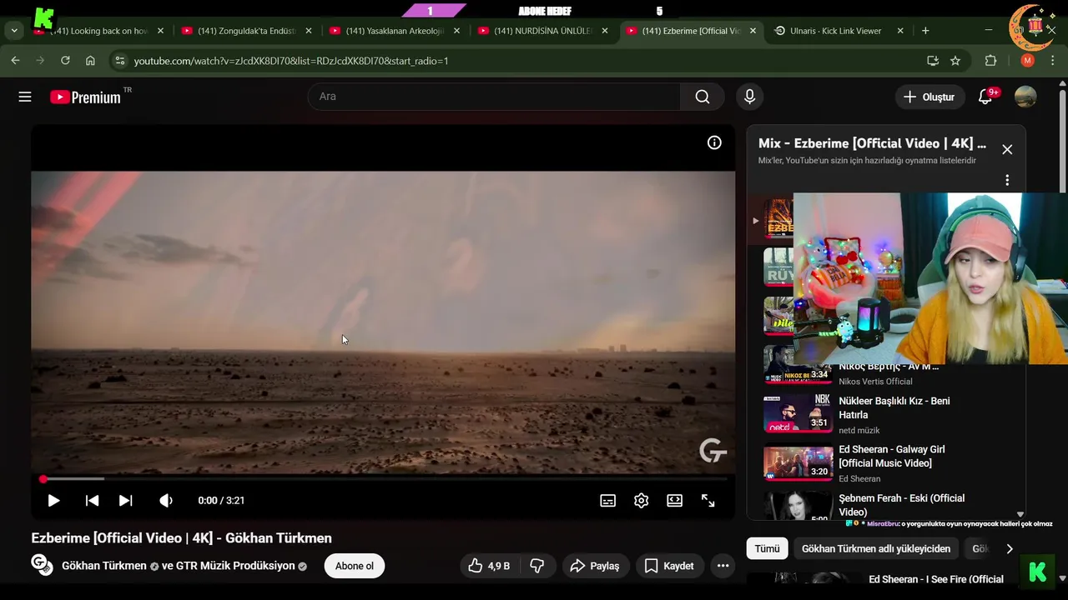Show video info card icon
Image resolution: width=1068 pixels, height=600 pixels.
click(714, 142)
